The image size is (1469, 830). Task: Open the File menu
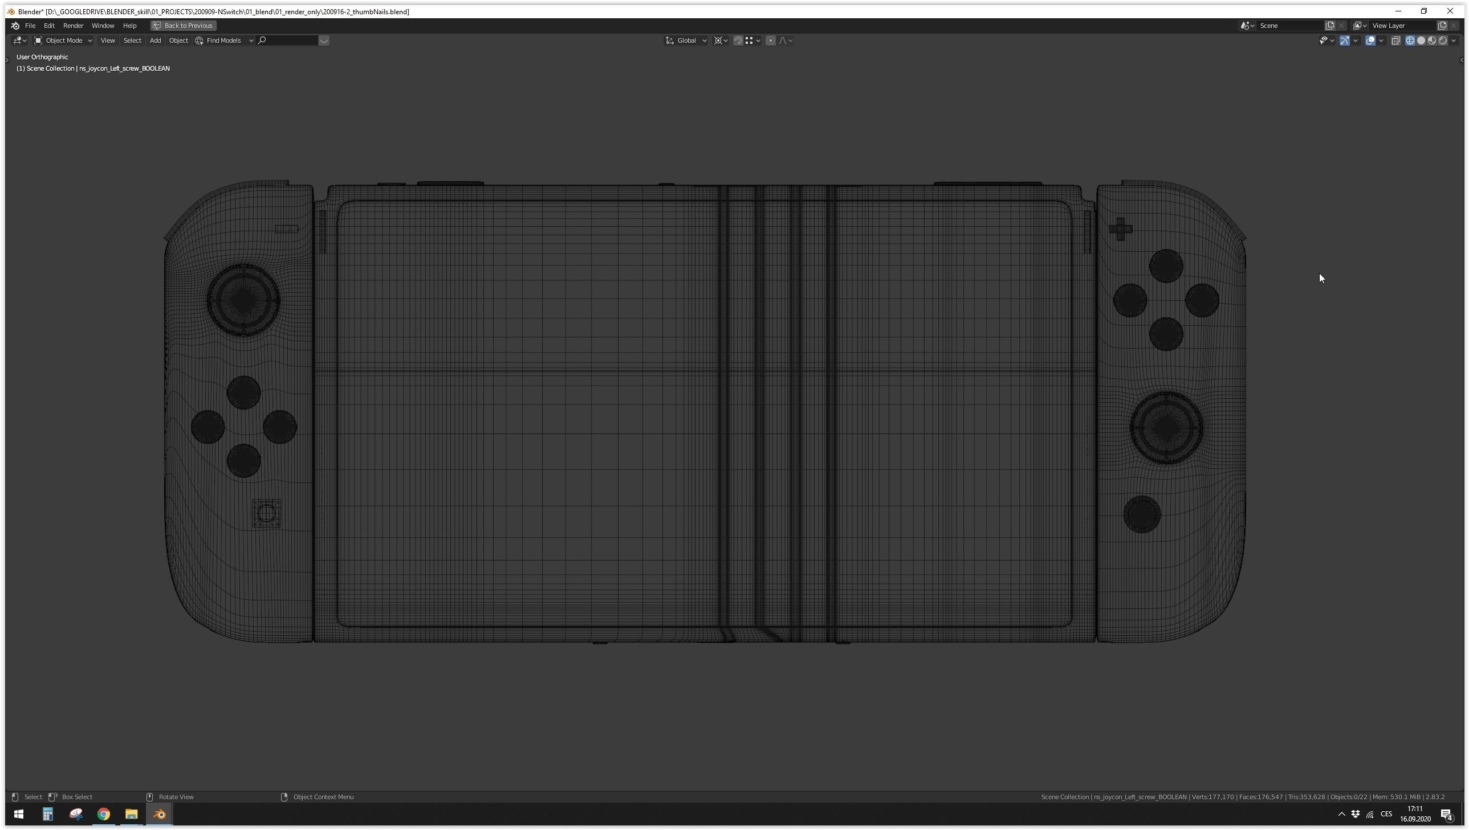click(30, 26)
